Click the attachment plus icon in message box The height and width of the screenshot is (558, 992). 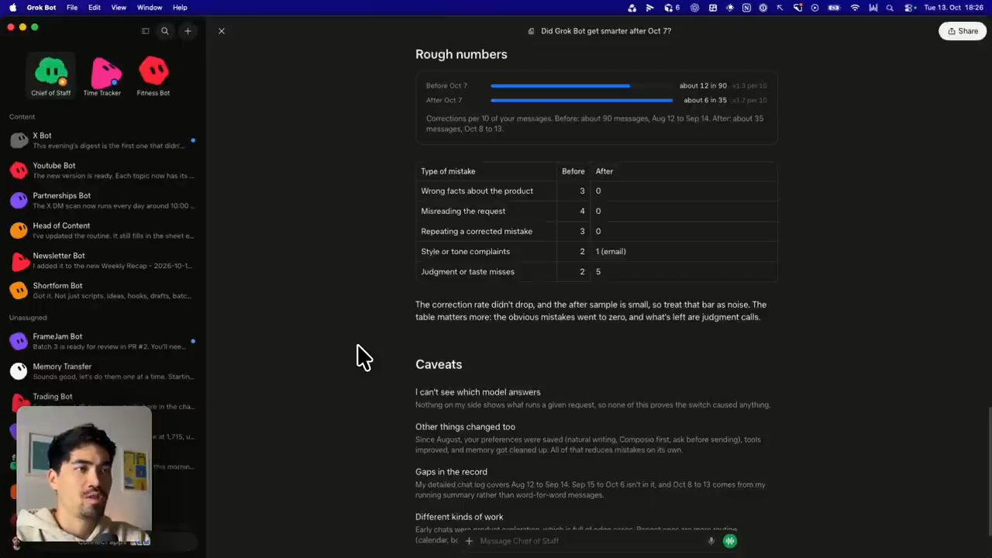pyautogui.click(x=469, y=541)
